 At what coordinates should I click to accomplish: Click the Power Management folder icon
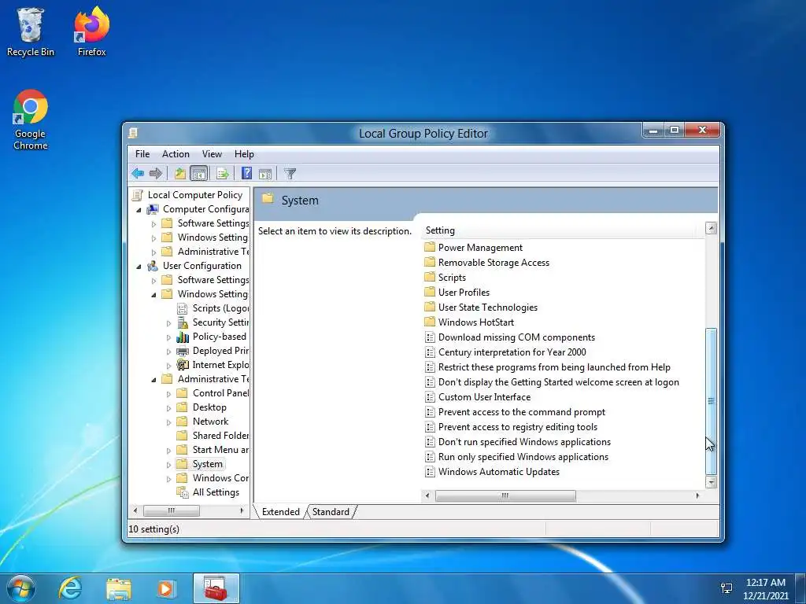pyautogui.click(x=430, y=247)
